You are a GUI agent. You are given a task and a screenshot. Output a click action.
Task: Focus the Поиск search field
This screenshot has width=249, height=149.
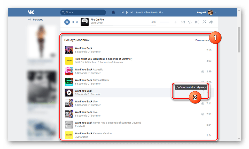point(83,12)
